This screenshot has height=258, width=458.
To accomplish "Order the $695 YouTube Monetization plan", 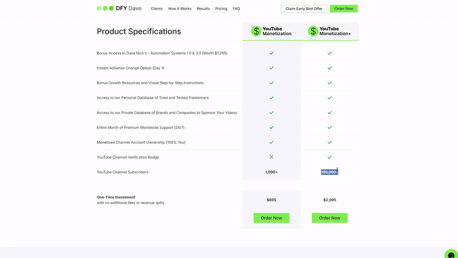I will [x=271, y=218].
